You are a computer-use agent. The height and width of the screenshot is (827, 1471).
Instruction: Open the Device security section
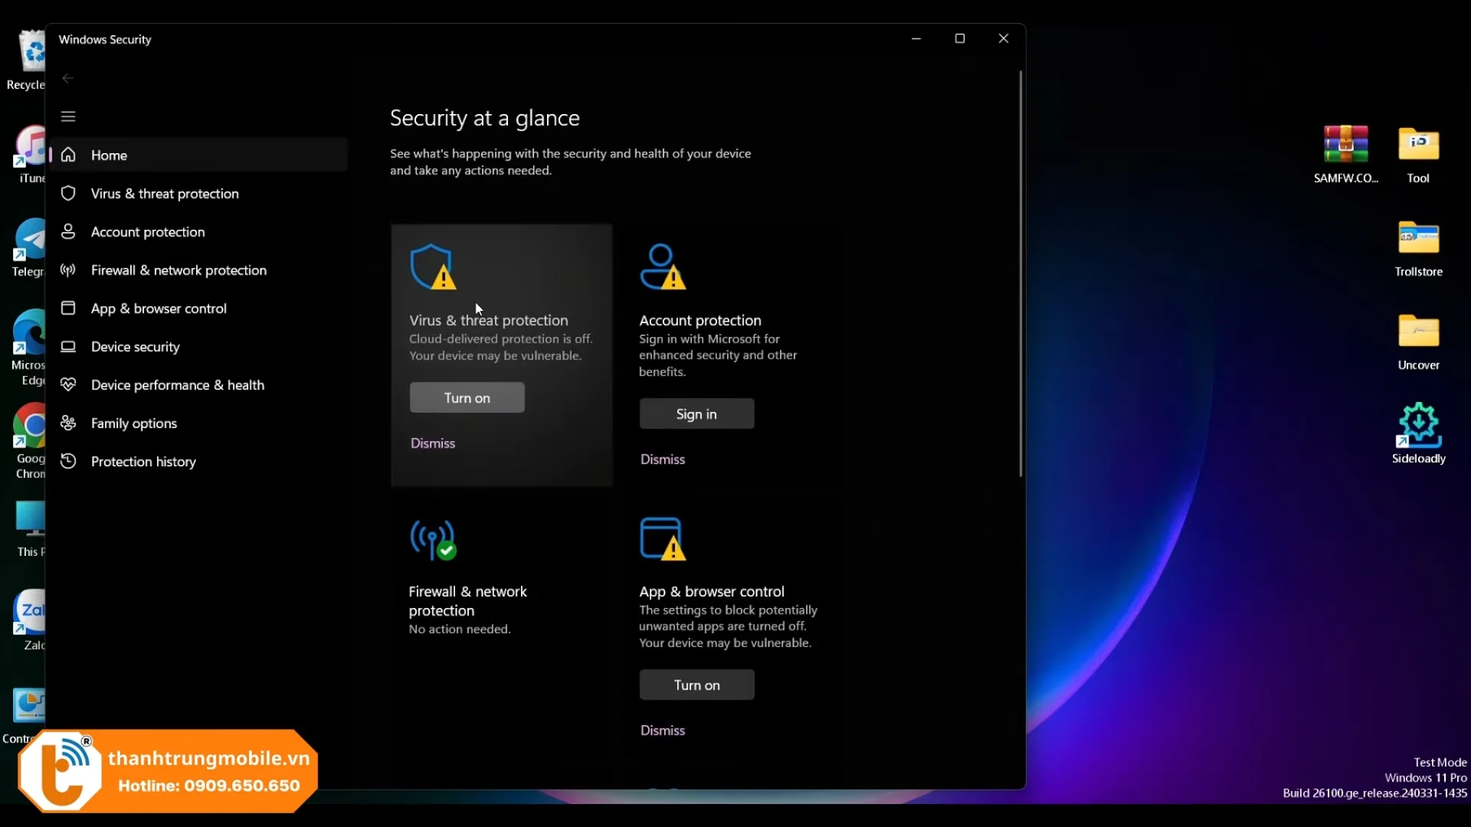click(x=135, y=347)
